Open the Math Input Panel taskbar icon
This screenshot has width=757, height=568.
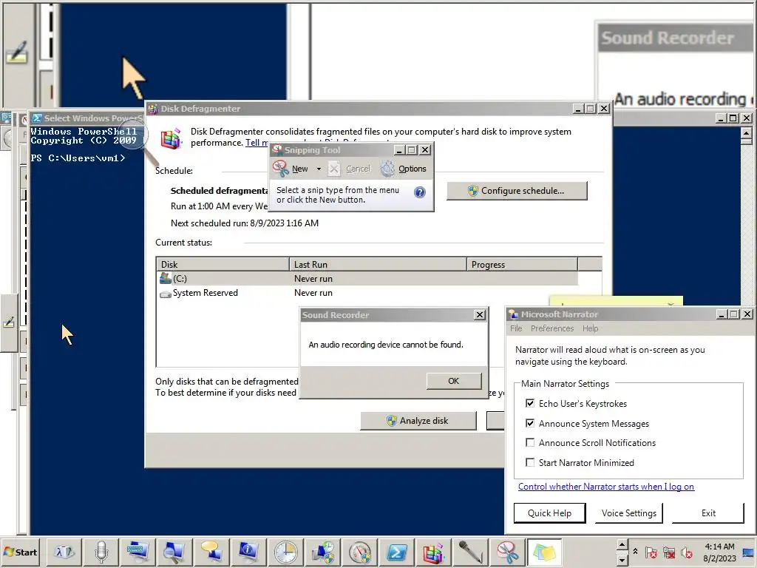64,552
